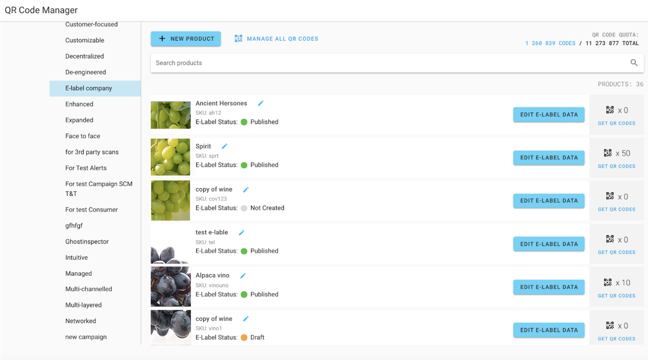
Task: Edit the Ancient Hersones name pencil icon
Action: pos(261,103)
